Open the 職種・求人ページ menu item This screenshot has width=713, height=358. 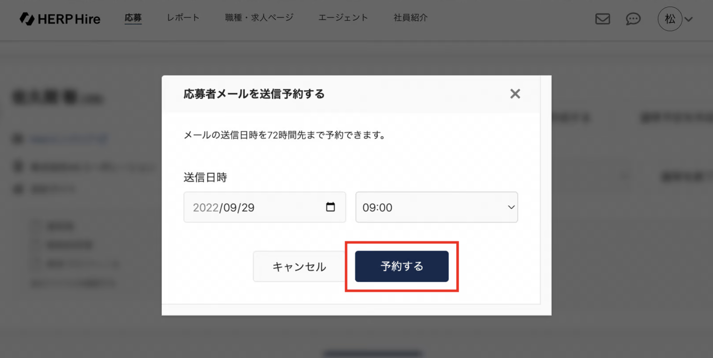pyautogui.click(x=259, y=18)
